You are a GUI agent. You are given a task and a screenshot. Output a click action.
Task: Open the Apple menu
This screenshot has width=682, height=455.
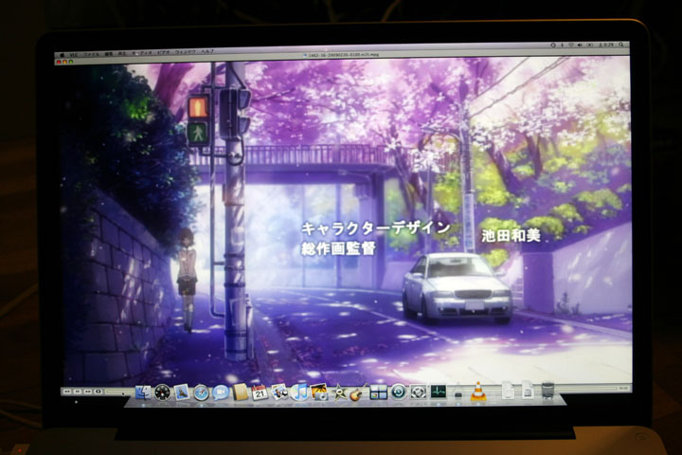62,55
